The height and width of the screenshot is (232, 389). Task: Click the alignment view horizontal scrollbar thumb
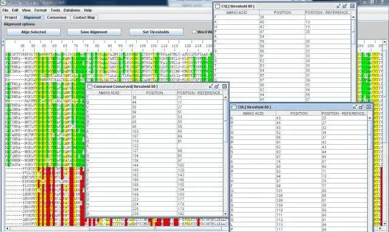156,228
